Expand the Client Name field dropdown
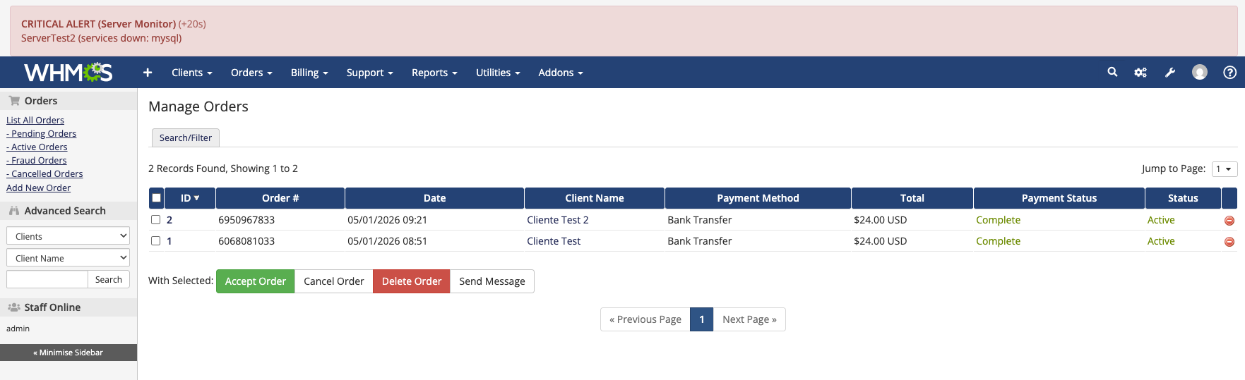The width and height of the screenshot is (1245, 380). [68, 258]
